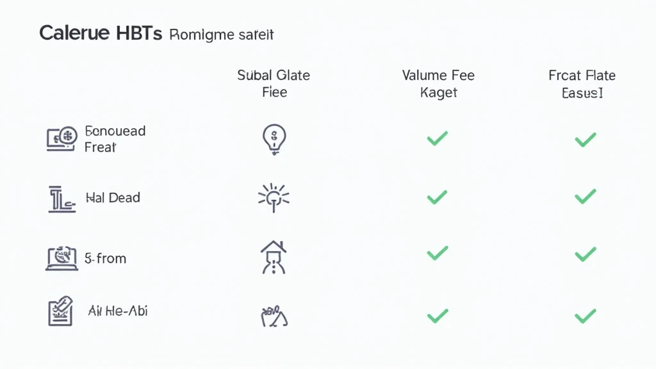The image size is (656, 369).
Task: Select the column pillar icon beside Hal Dead
Action: coord(61,199)
